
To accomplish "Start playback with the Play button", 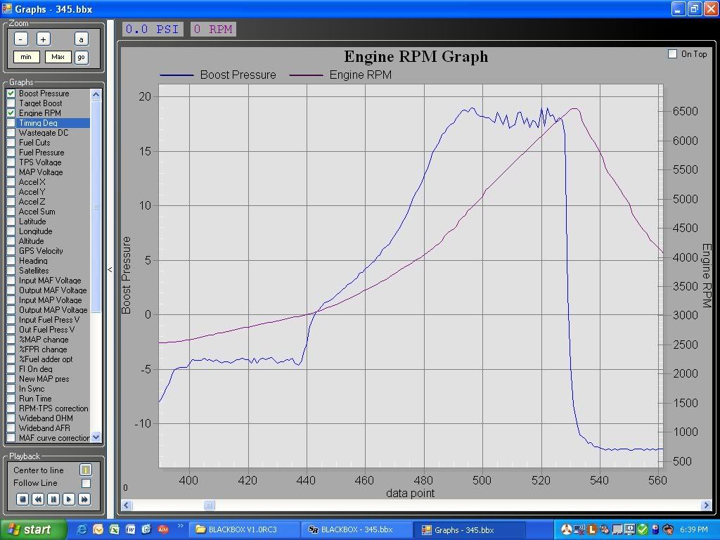I will click(69, 499).
